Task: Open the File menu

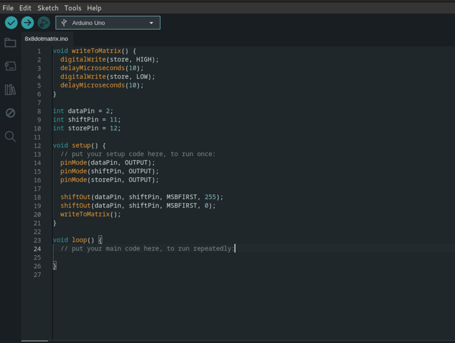Action: [8, 8]
